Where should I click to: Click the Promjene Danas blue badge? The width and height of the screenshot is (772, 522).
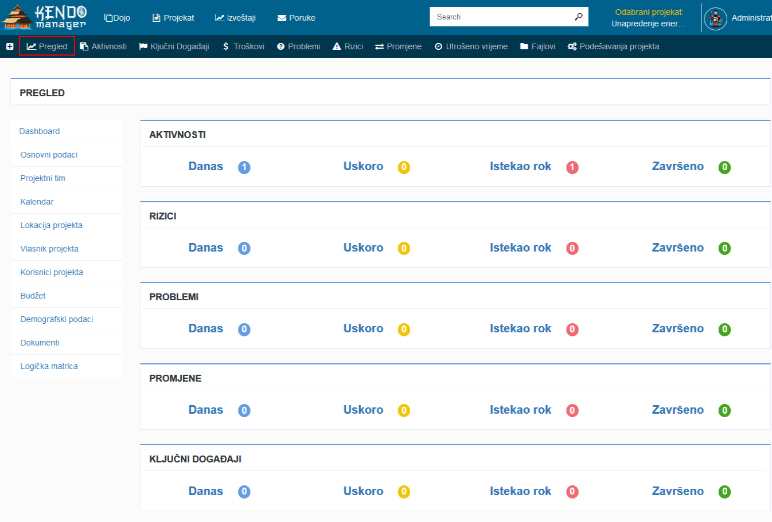click(x=244, y=410)
